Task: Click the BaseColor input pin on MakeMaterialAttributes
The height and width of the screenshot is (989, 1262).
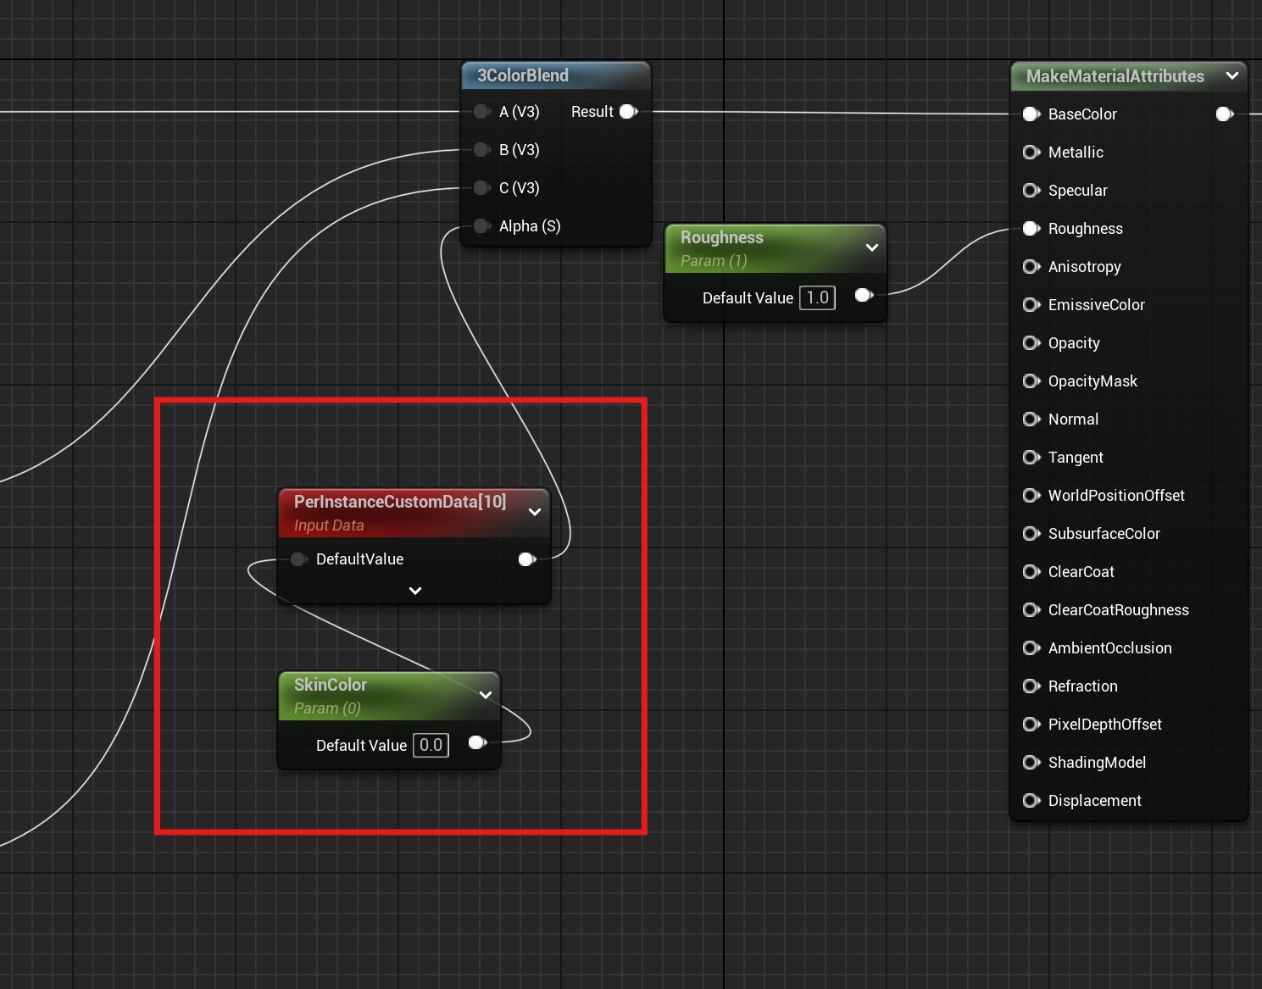Action: point(1031,114)
